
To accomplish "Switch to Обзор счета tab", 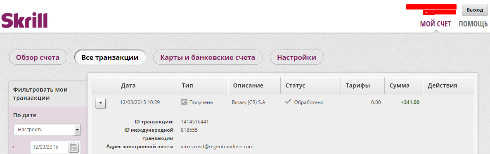I will click(38, 57).
